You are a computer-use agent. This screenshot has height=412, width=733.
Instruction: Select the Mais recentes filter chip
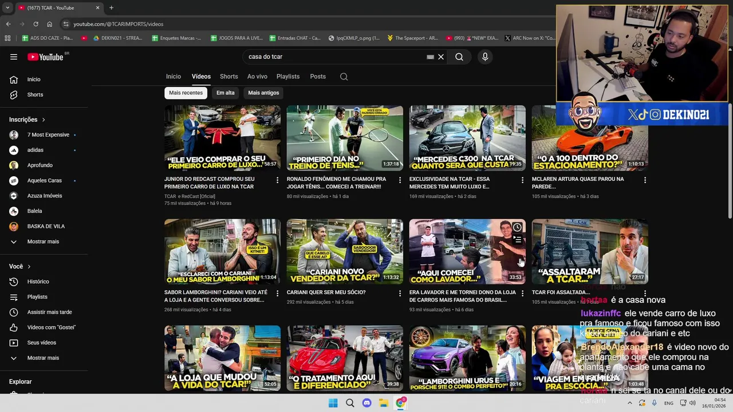pos(186,93)
